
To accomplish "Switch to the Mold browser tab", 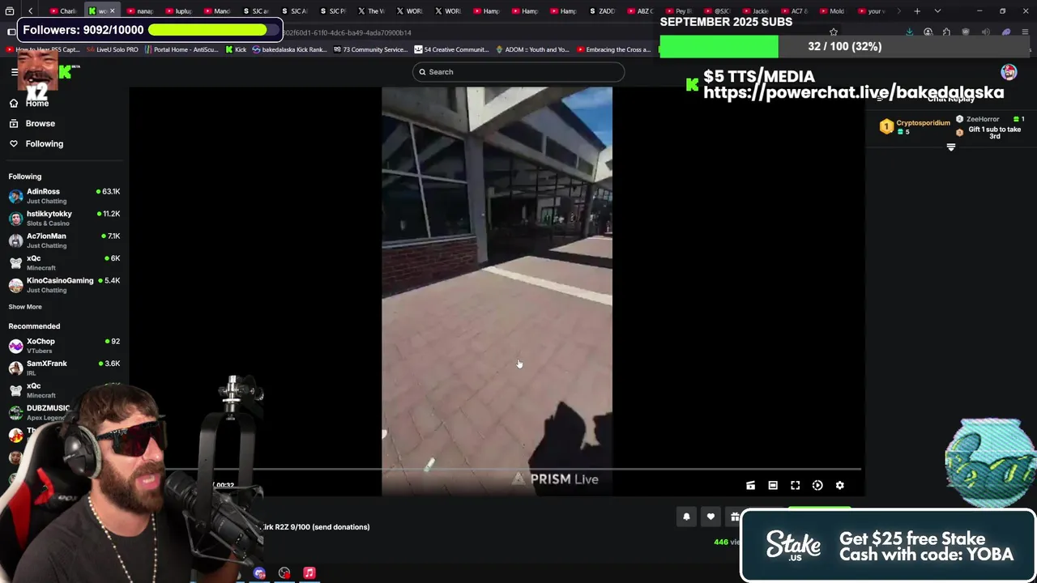I will click(831, 11).
